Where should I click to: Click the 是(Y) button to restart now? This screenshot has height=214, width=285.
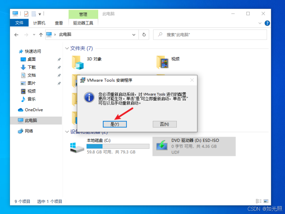point(115,124)
